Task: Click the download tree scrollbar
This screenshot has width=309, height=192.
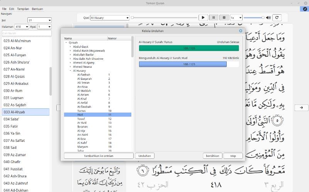Action: click(132, 47)
